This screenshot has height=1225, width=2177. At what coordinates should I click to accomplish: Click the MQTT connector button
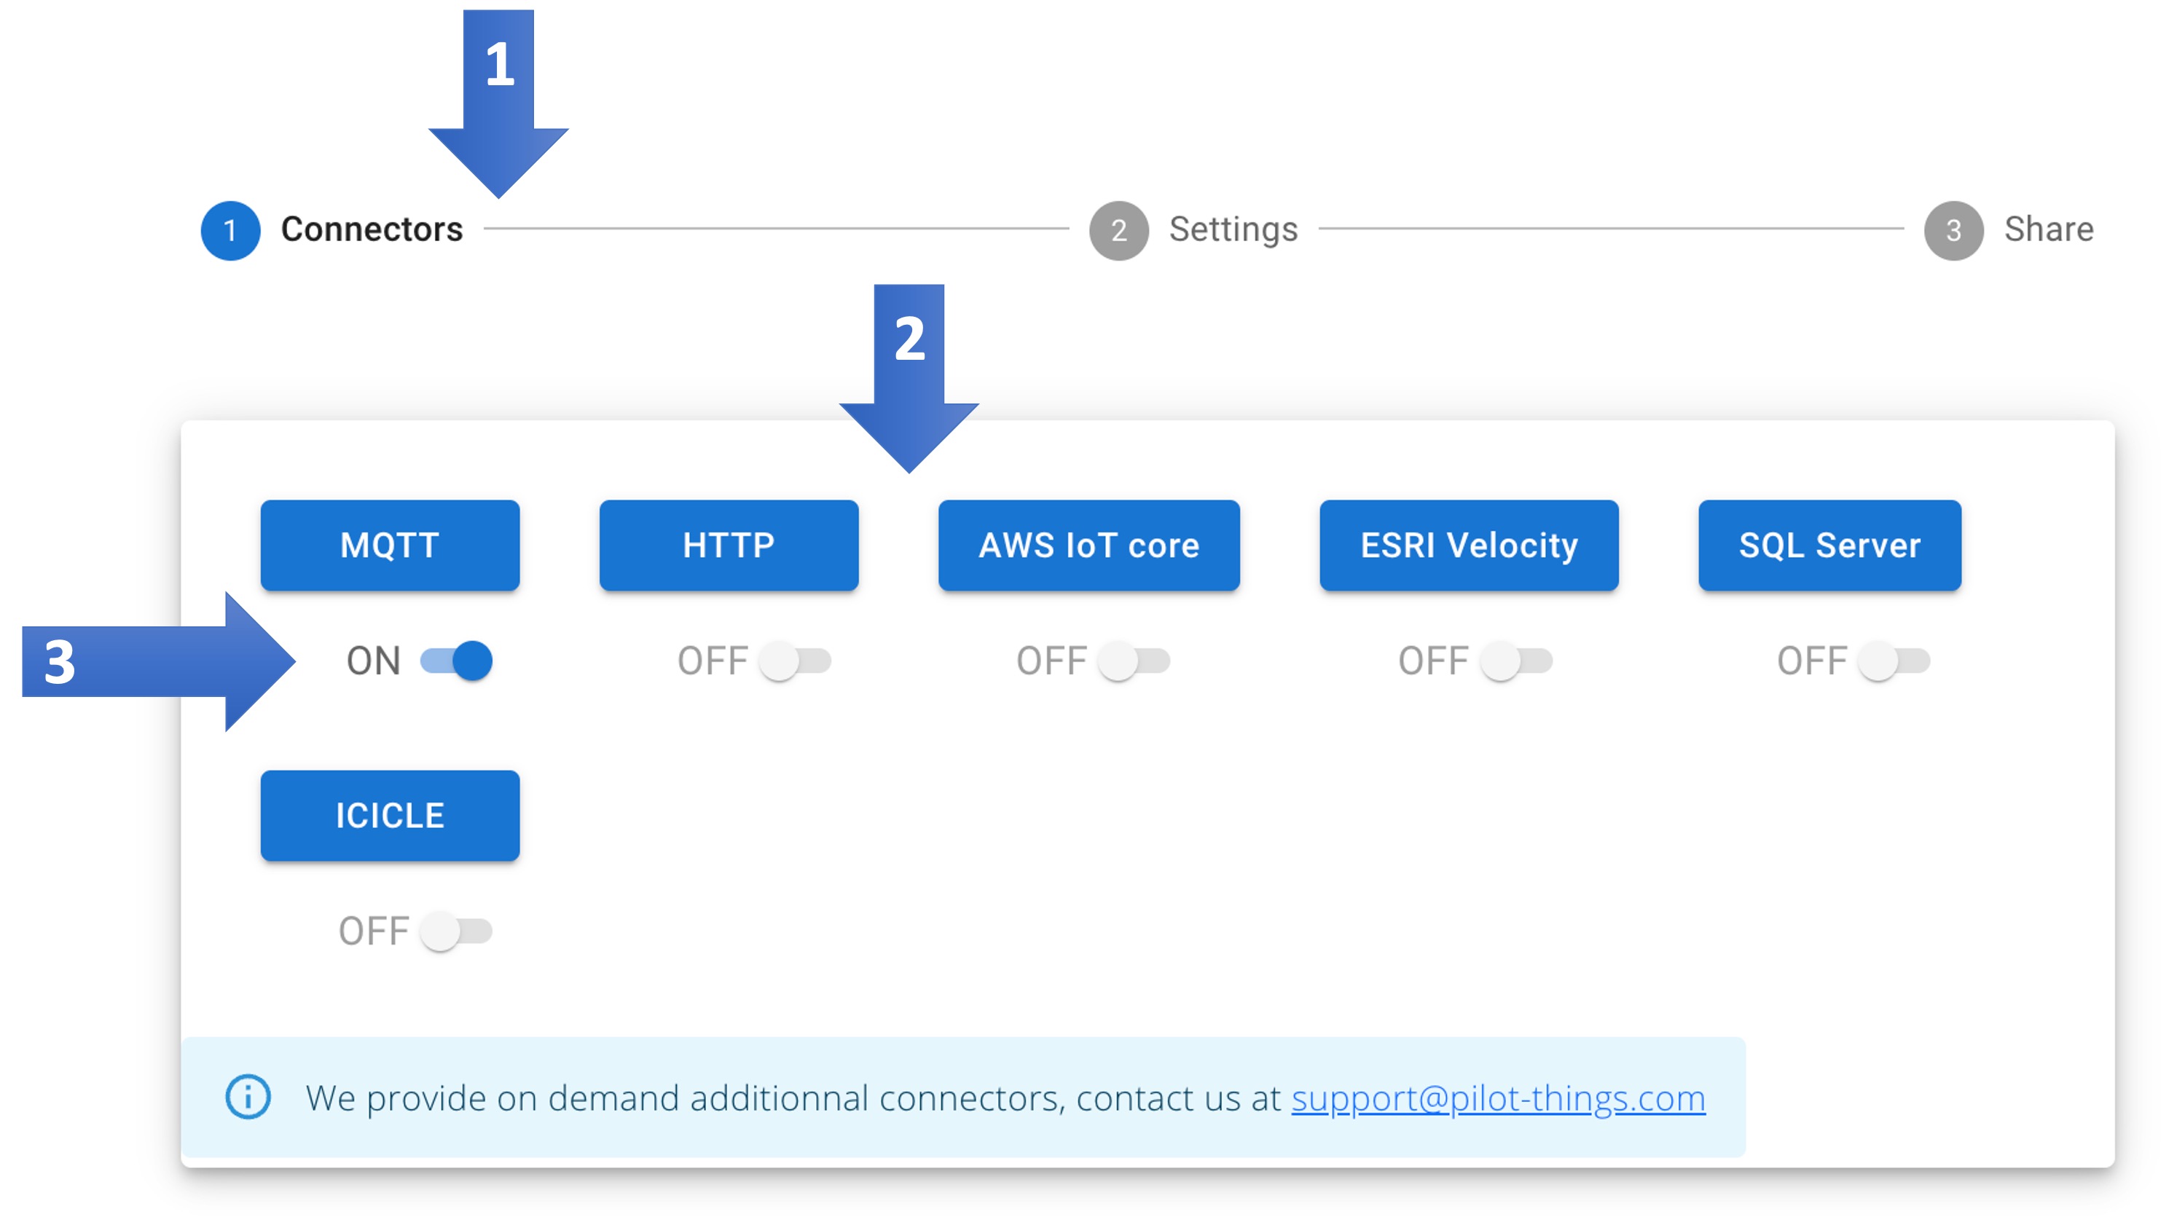pos(390,545)
